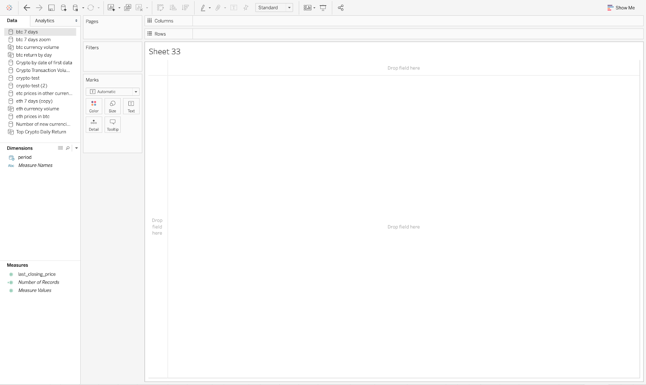Click the Share icon in toolbar

pyautogui.click(x=340, y=8)
